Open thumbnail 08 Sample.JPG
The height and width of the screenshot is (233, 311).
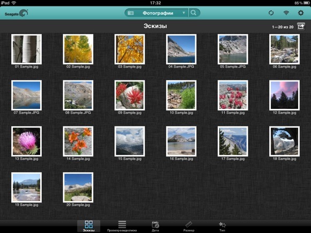[x=78, y=95]
